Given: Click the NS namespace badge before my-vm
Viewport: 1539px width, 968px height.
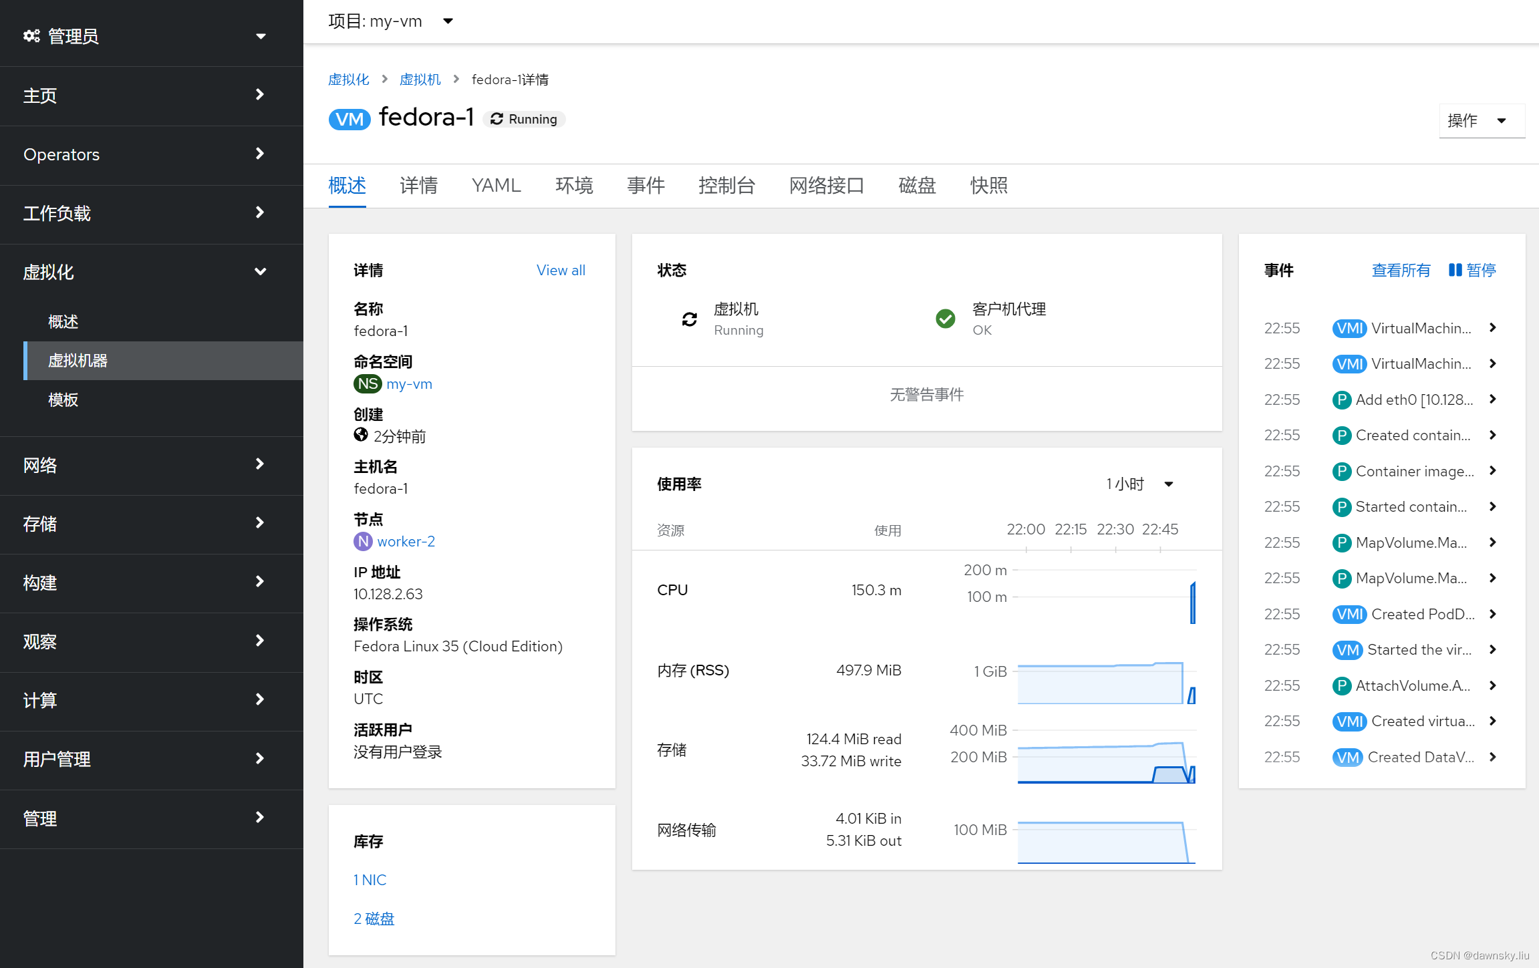Looking at the screenshot, I should [x=367, y=383].
